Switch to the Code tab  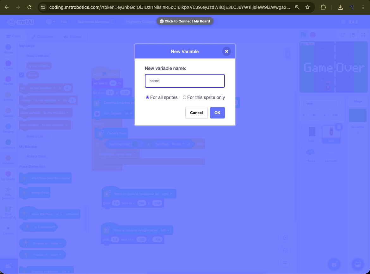[14, 36]
